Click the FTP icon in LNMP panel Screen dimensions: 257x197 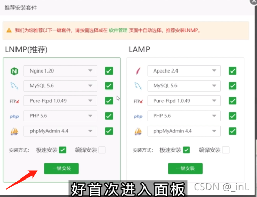pos(14,101)
